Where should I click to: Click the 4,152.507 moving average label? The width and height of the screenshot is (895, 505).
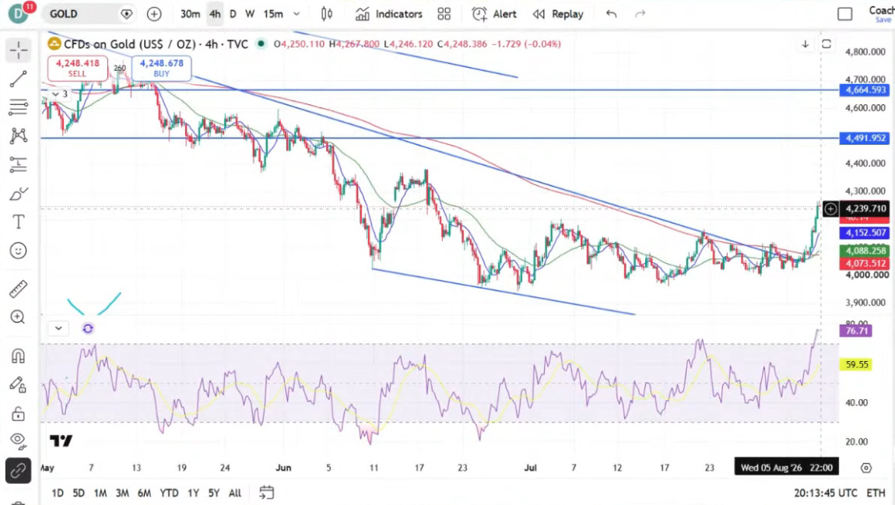tap(865, 233)
